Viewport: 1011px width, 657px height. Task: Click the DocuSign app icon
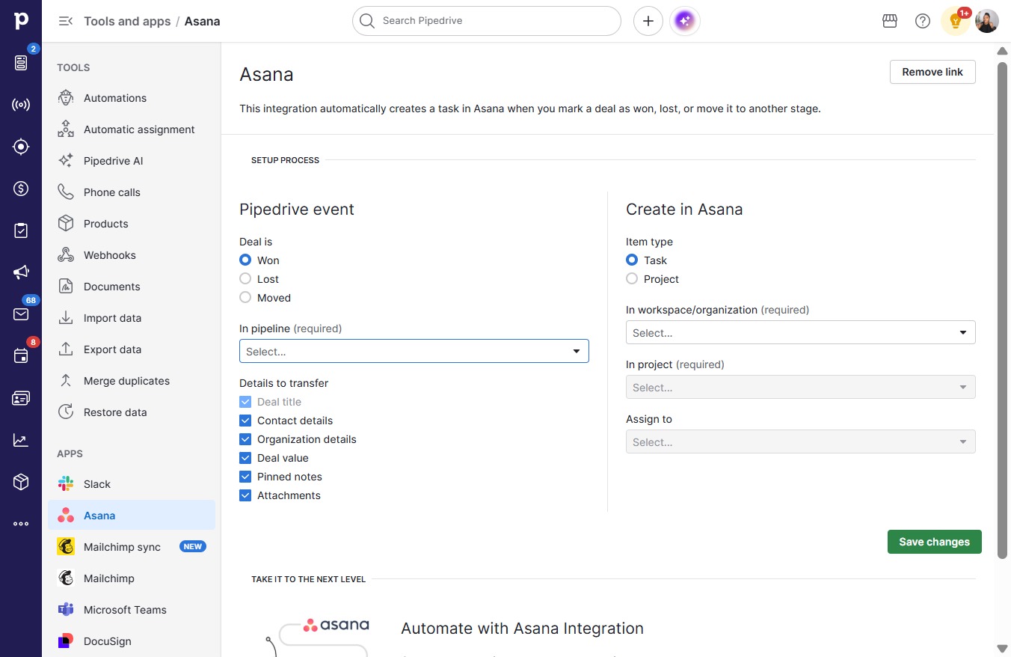[66, 641]
